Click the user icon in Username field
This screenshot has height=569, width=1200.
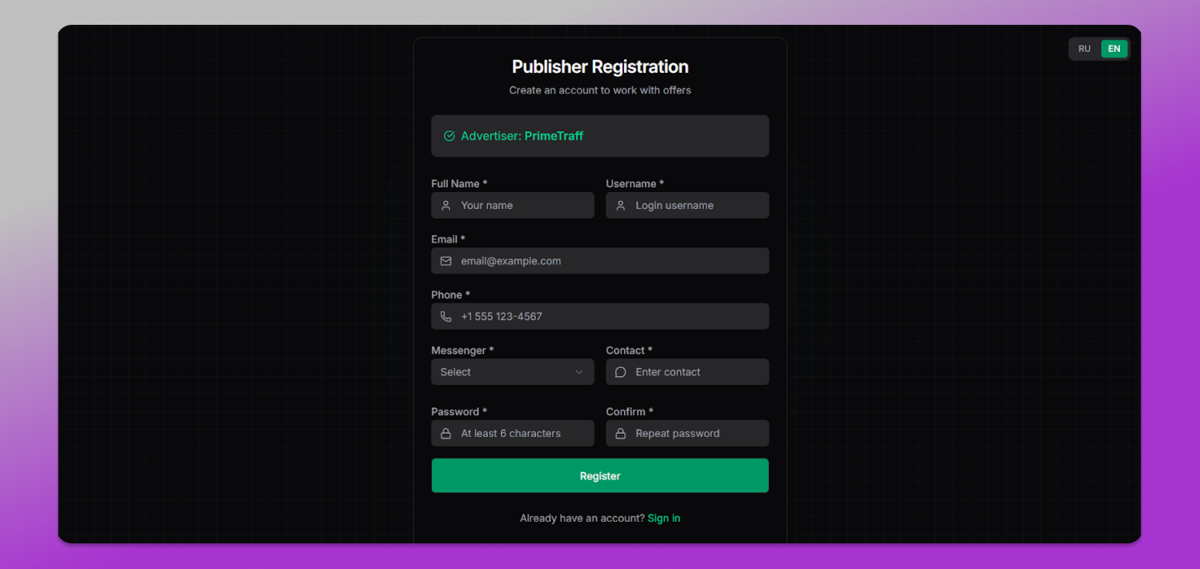pos(620,206)
